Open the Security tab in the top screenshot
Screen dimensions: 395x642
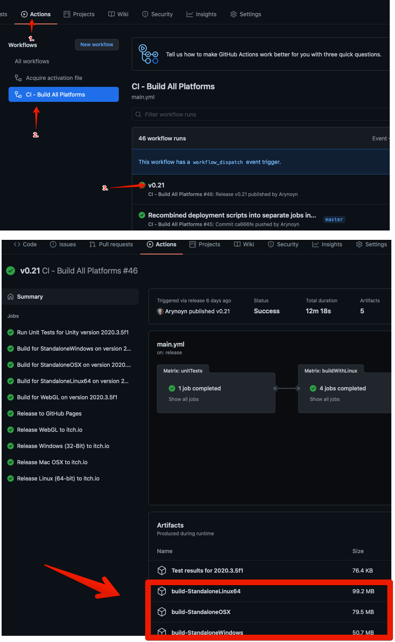pyautogui.click(x=157, y=14)
